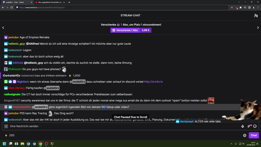
Task: Open the tab search dropdown chevron
Action: coord(239,2)
